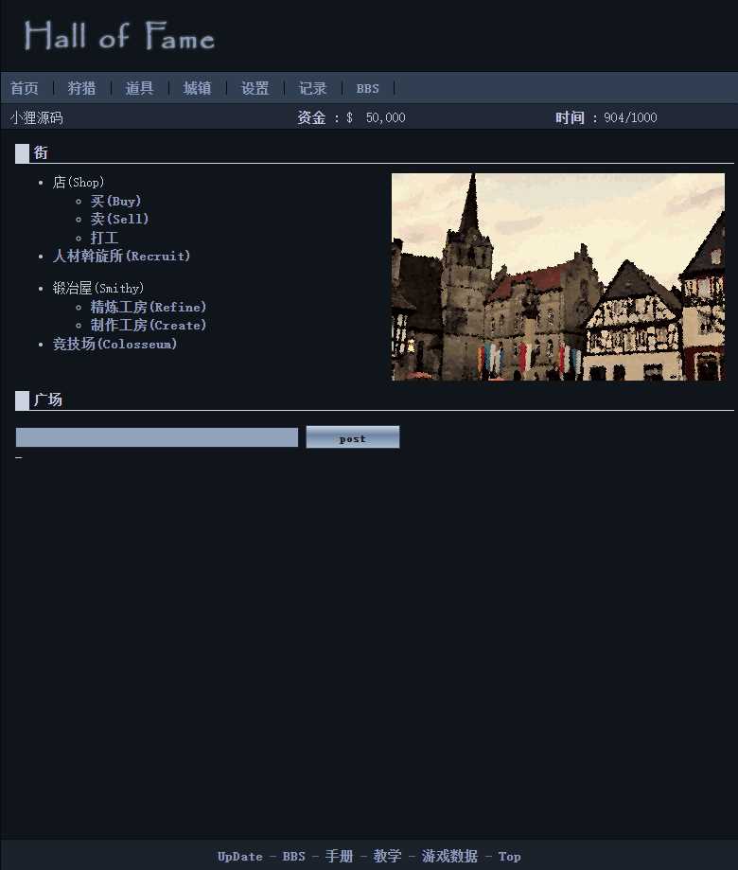
Task: Click the Hall of Fame logo
Action: 119,37
